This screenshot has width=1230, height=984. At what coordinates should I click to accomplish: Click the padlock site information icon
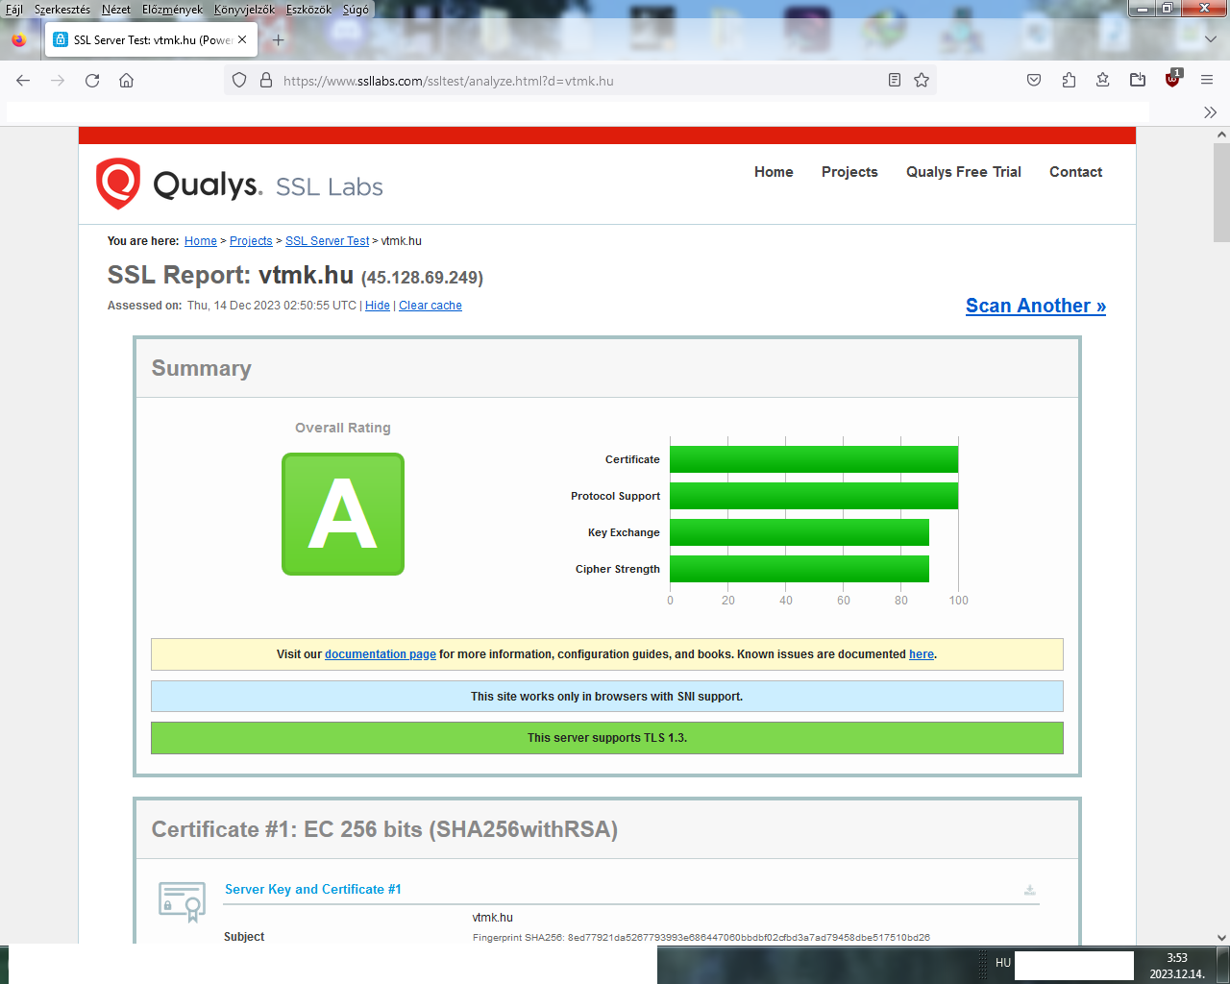pyautogui.click(x=266, y=81)
